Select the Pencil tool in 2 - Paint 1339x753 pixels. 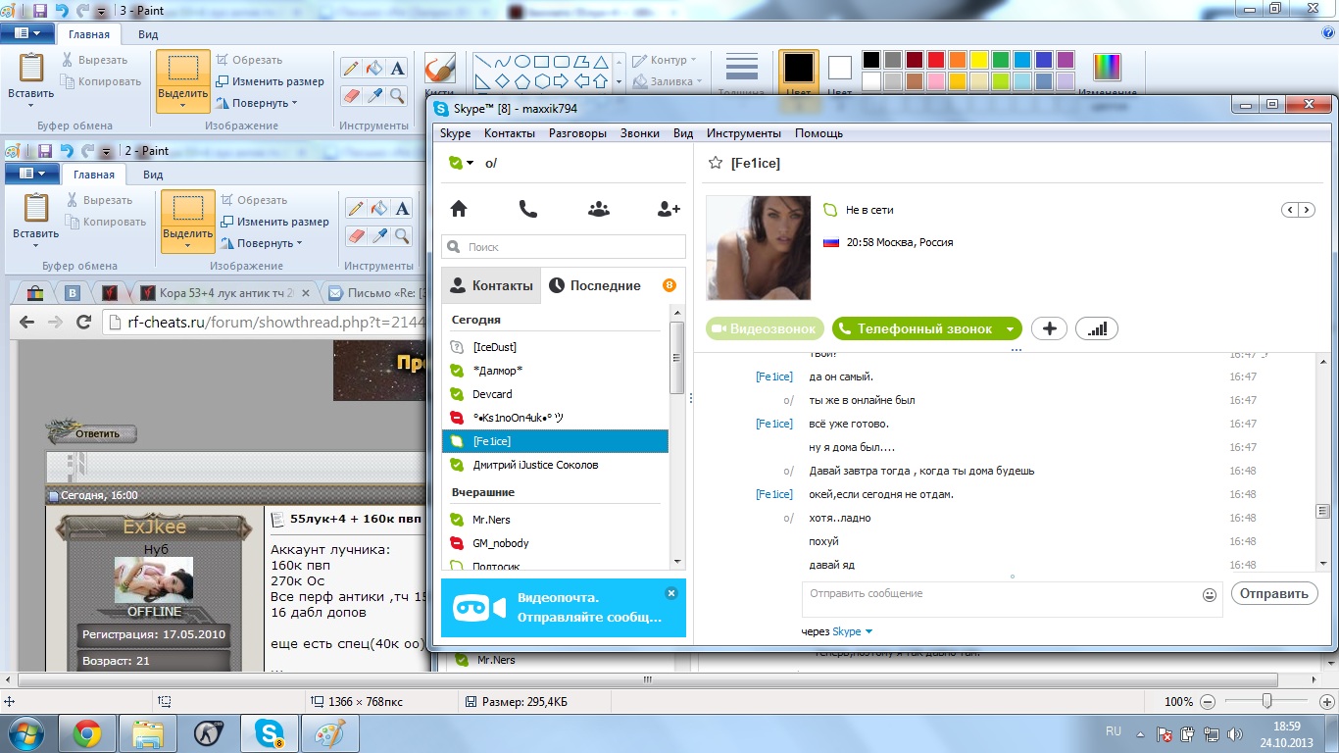tap(356, 209)
